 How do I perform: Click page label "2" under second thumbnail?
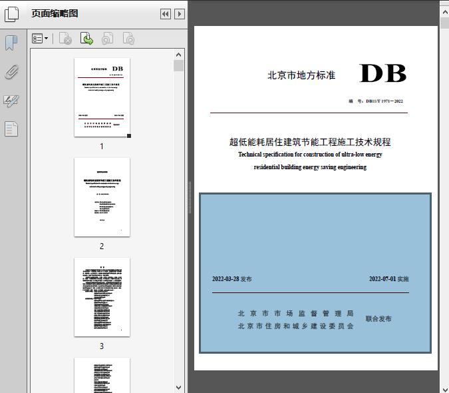coord(102,246)
